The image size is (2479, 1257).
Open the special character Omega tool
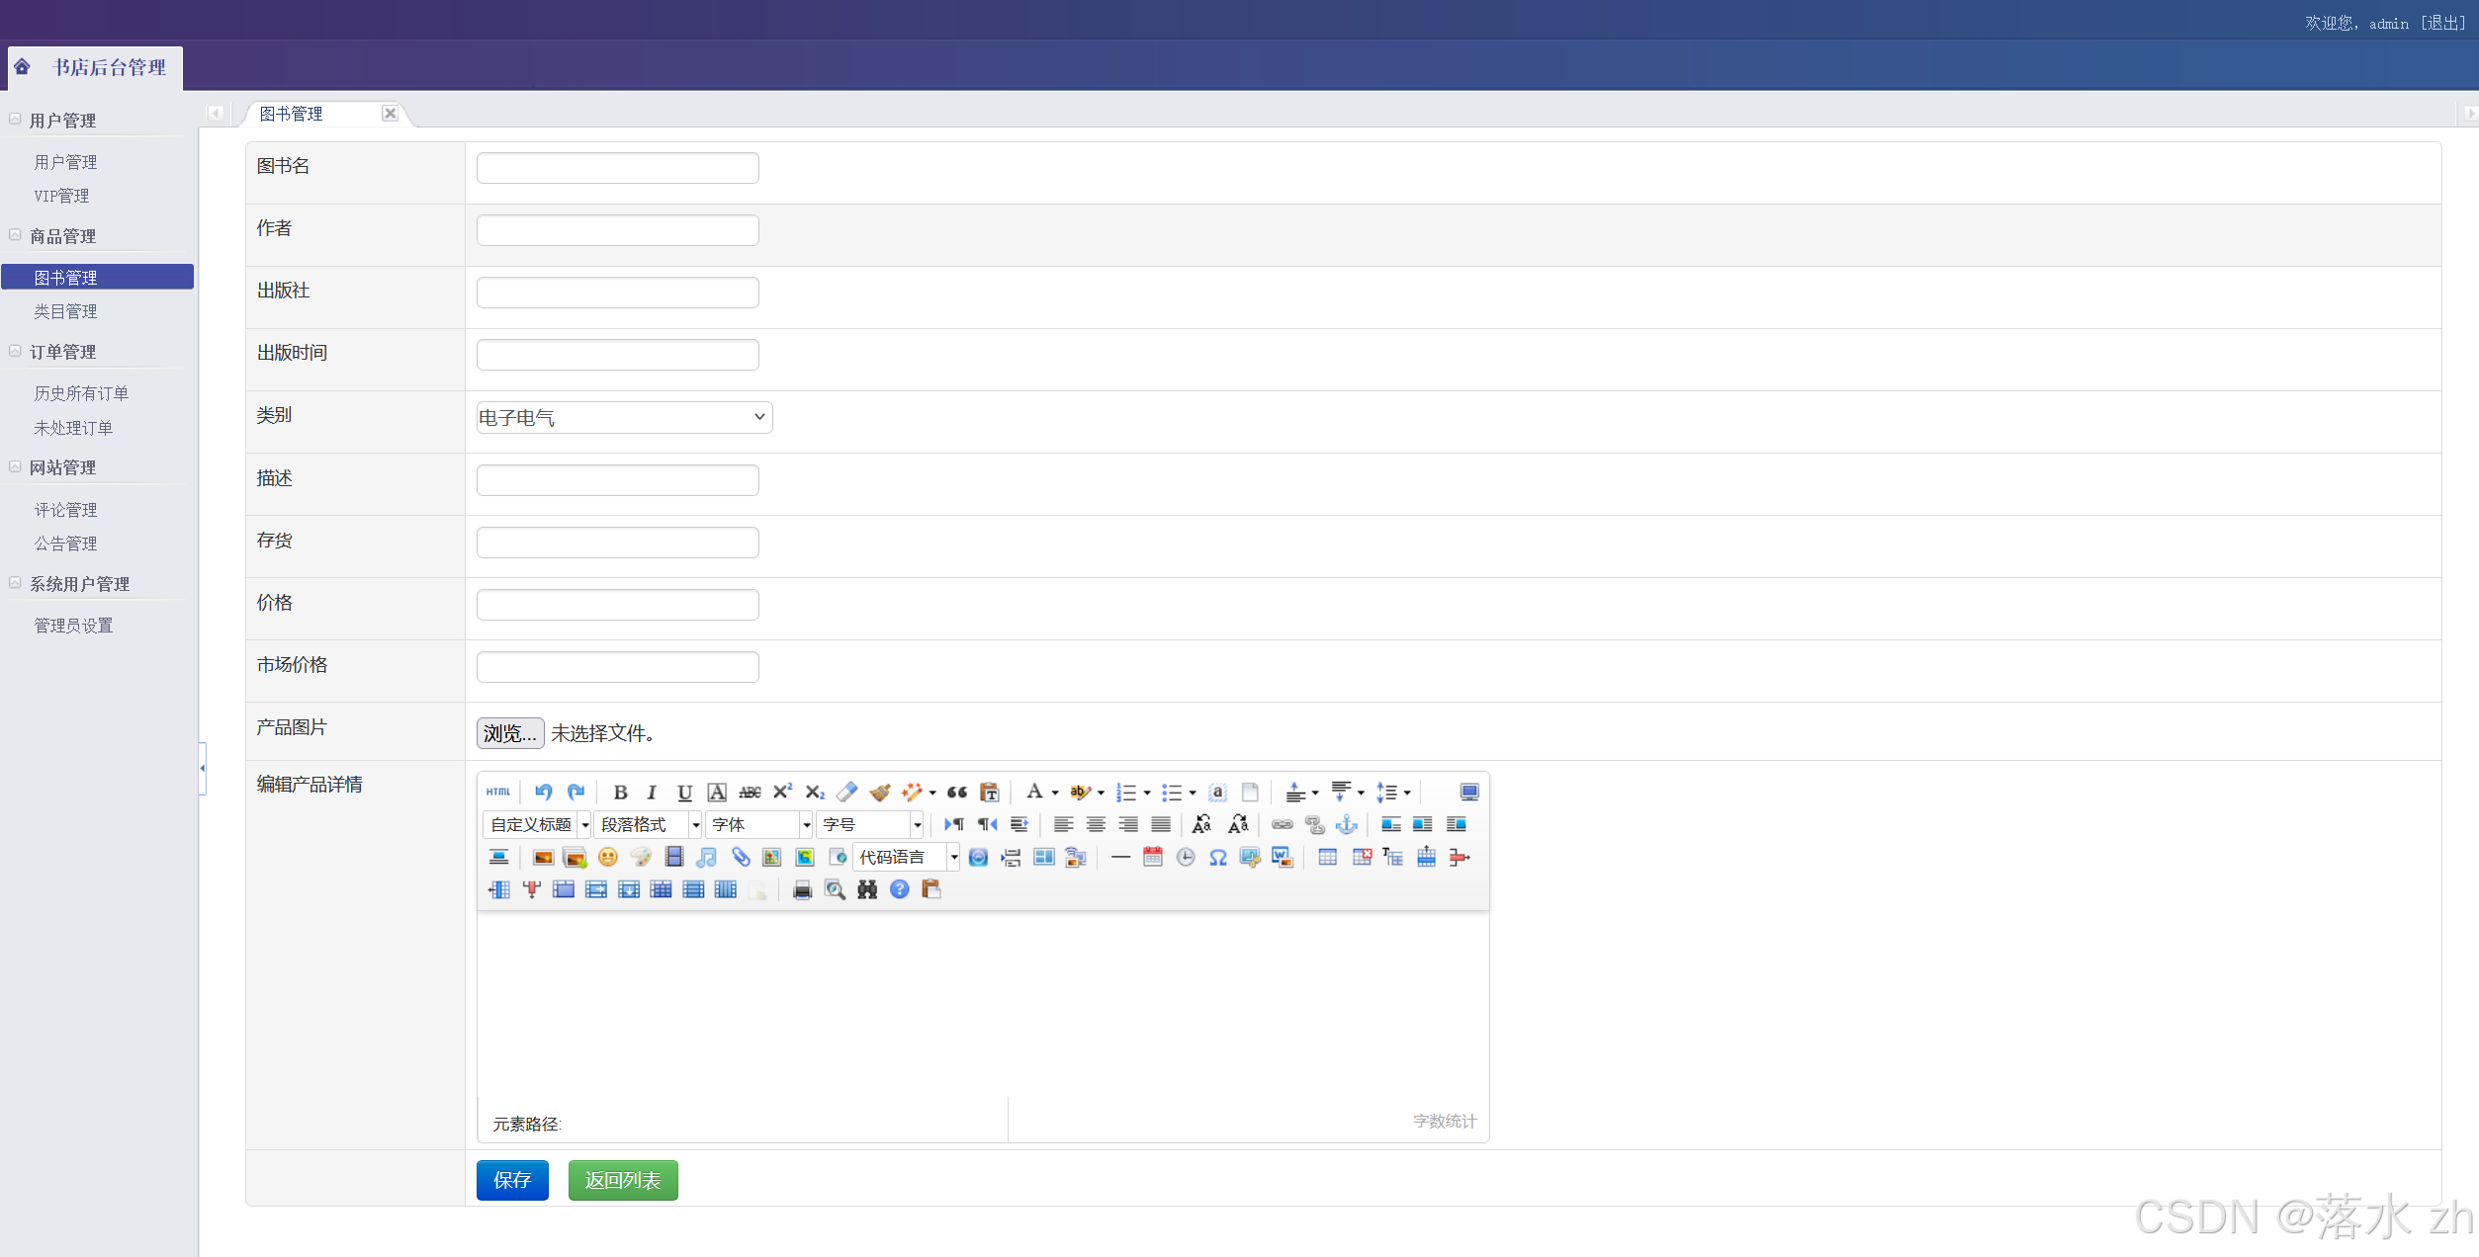[1217, 857]
